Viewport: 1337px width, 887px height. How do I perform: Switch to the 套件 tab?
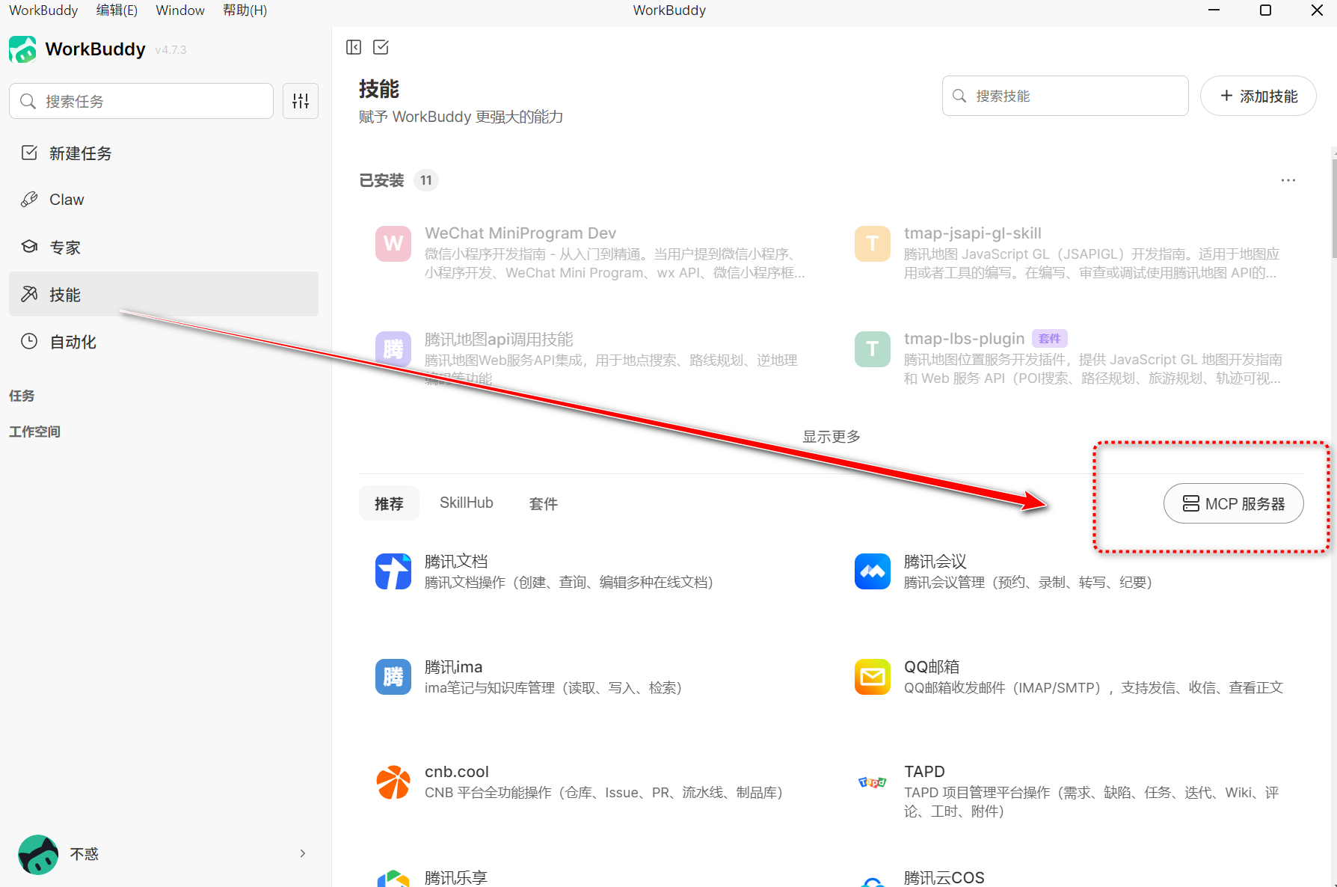pos(544,503)
